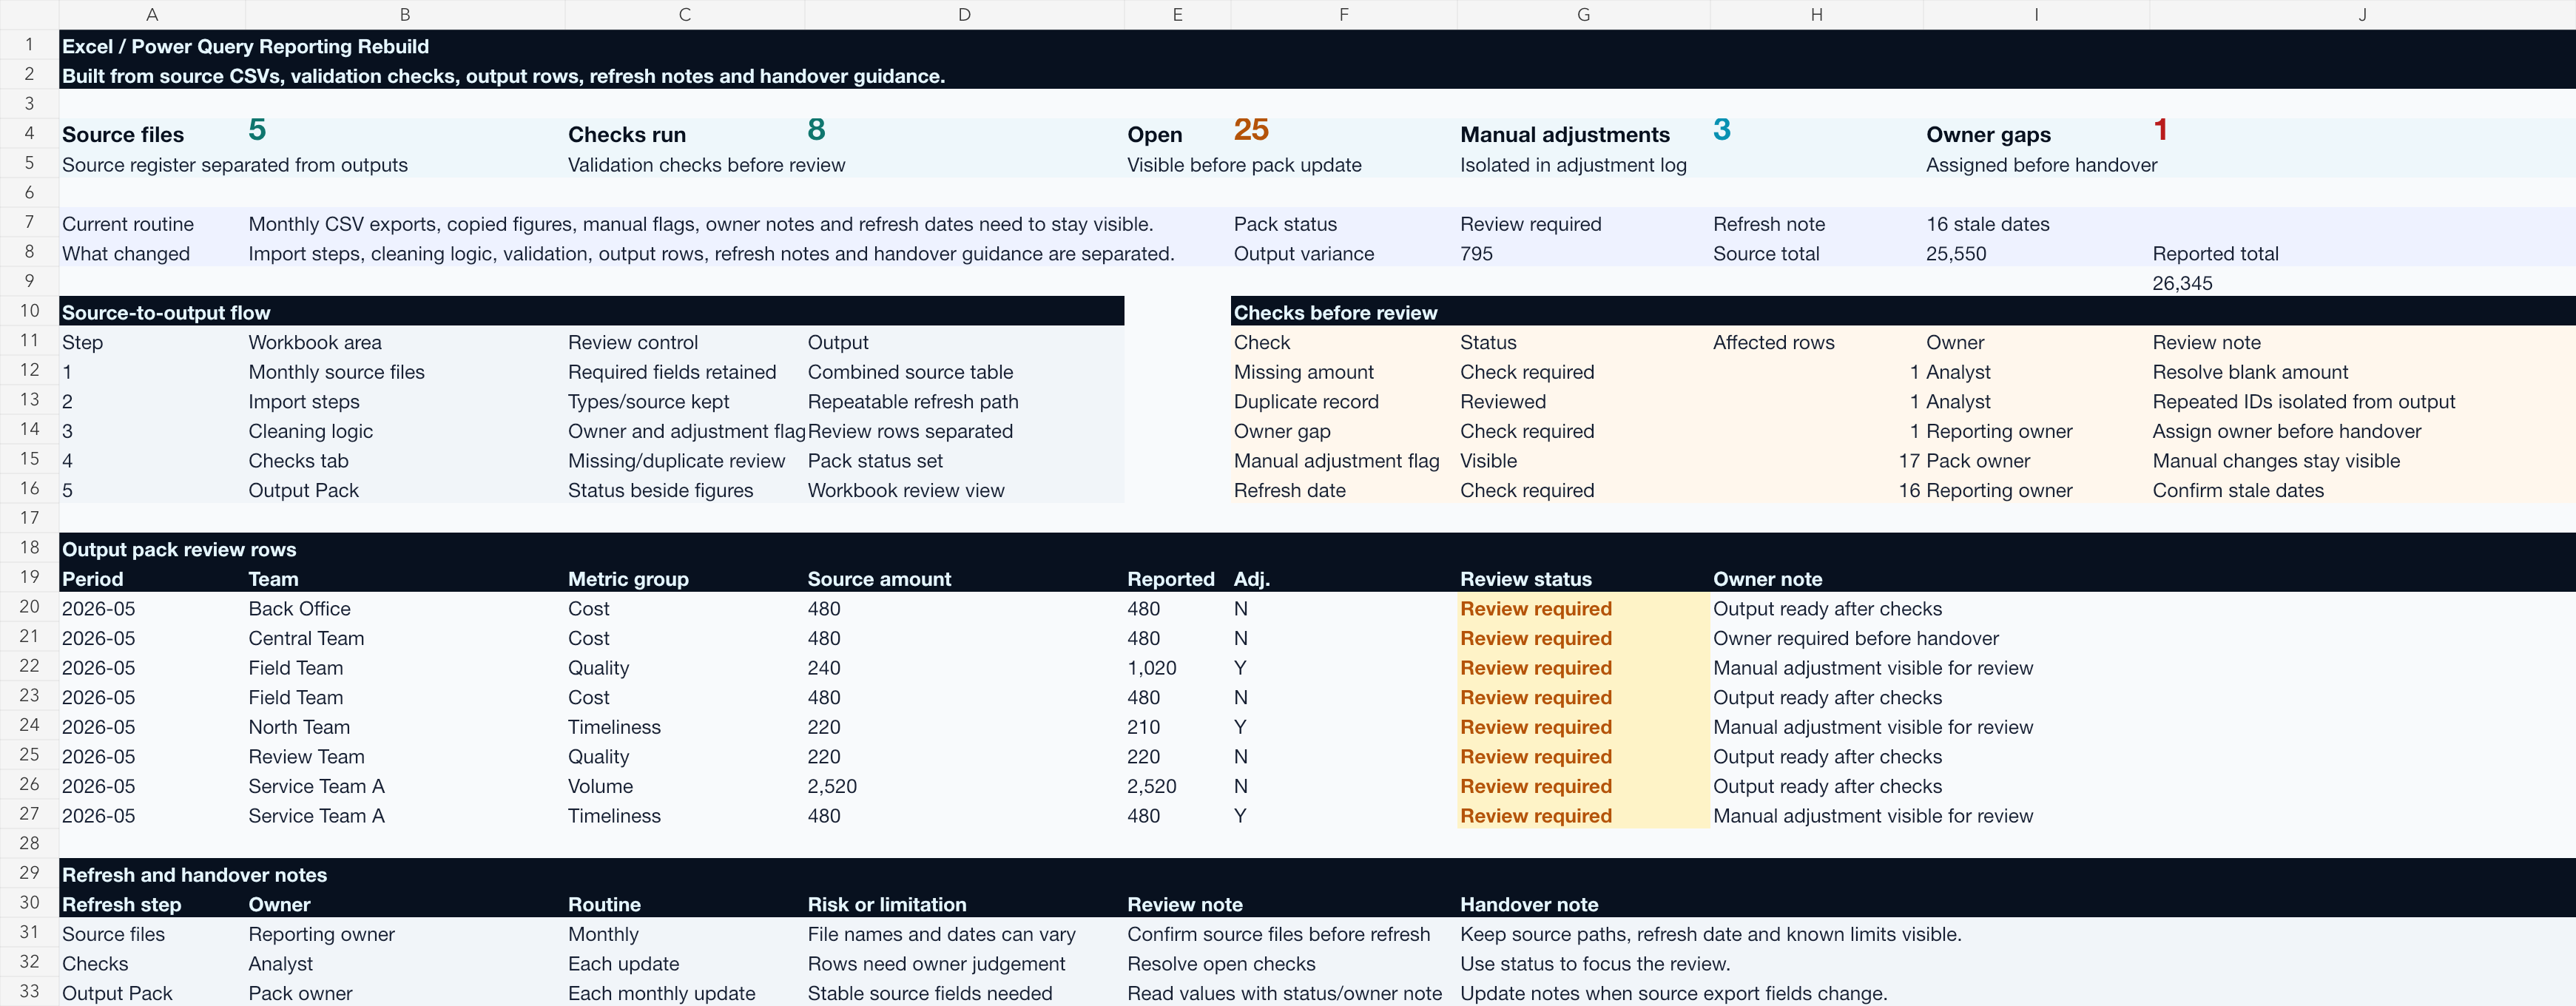Image resolution: width=2576 pixels, height=1006 pixels.
Task: Click the 'Risk or limitation' column heading
Action: click(886, 904)
